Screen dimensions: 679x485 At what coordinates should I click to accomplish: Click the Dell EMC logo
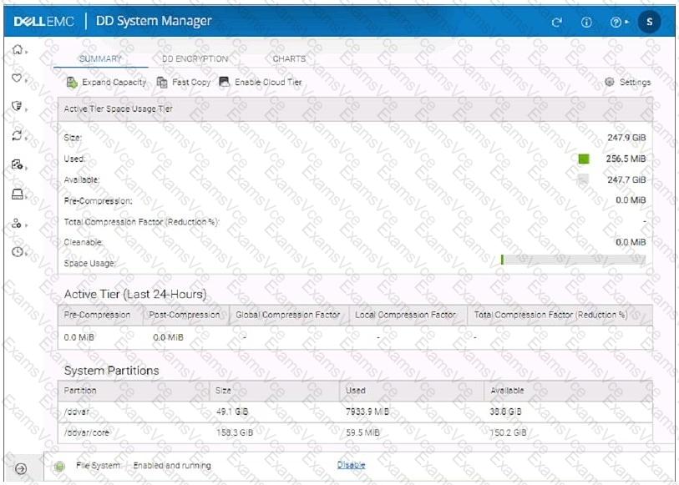point(43,21)
